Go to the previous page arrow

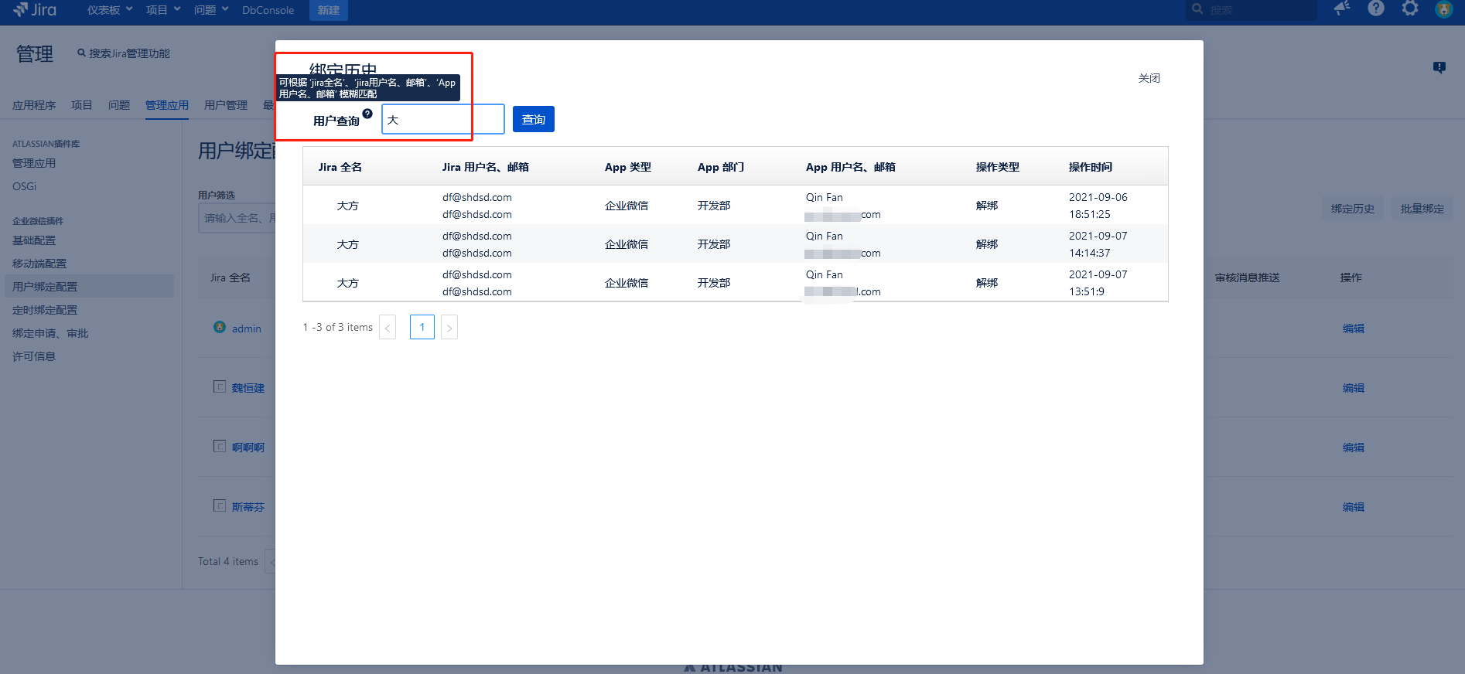coord(388,328)
